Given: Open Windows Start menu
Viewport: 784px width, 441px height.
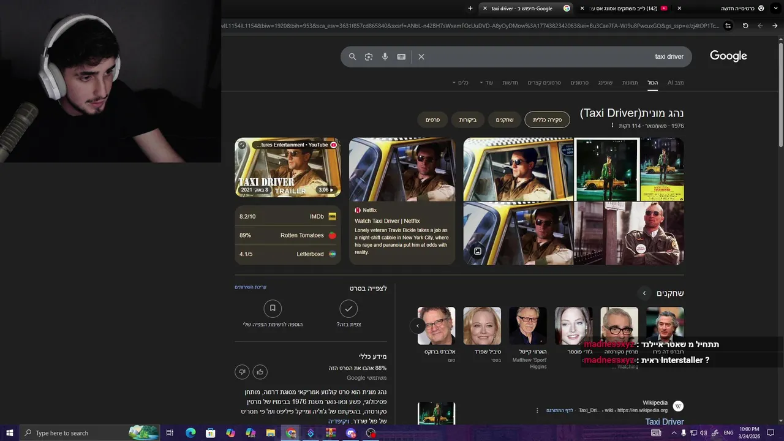Looking at the screenshot, I should click(x=9, y=433).
